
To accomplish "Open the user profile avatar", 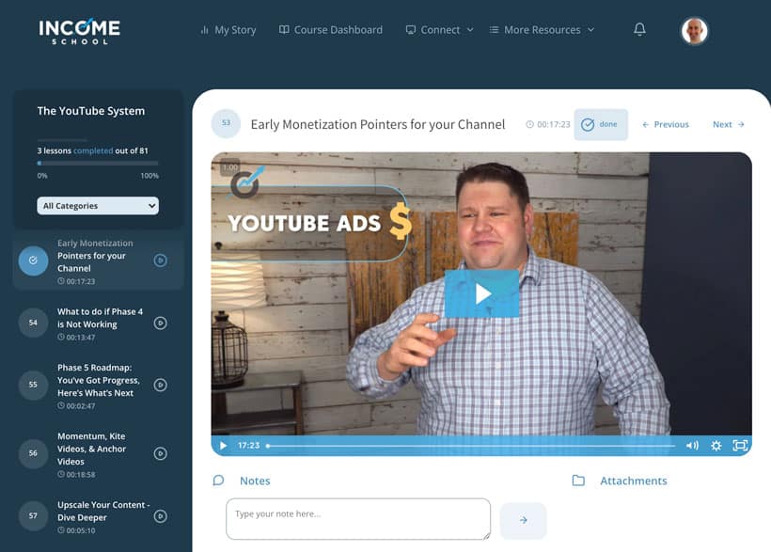I will (x=694, y=30).
